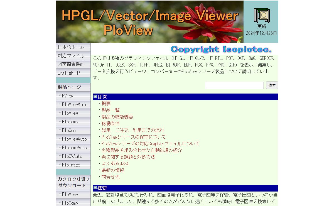Open the 問合せ先 contact link
Viewport: 334px width, 206px height.
coord(110,177)
